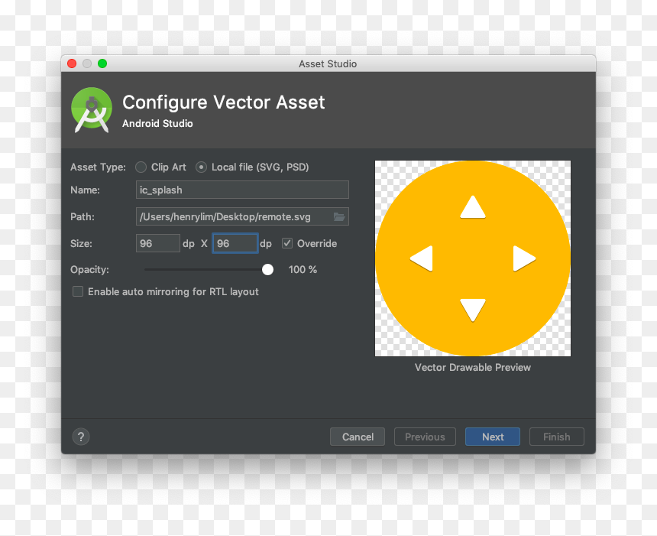Screen dimensions: 657x536
Task: Click the Vector Drawable Preview caption
Action: point(473,367)
